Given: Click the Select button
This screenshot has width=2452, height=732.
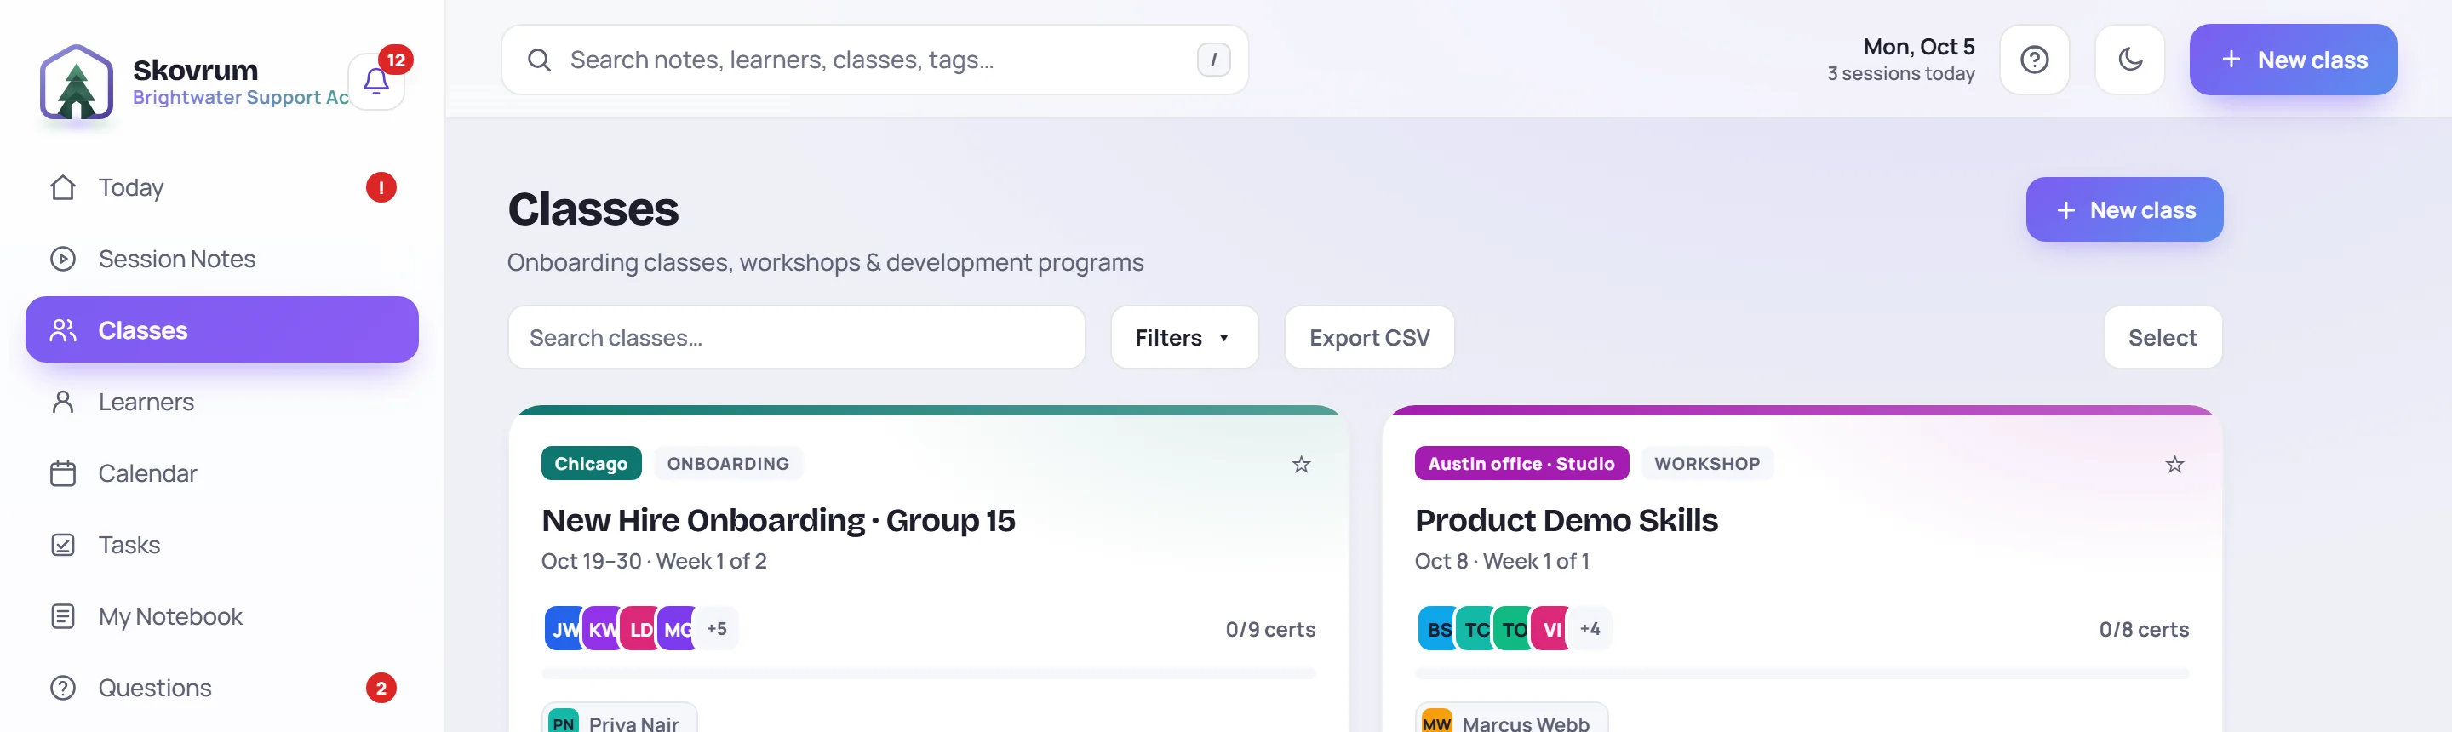Looking at the screenshot, I should pos(2162,337).
